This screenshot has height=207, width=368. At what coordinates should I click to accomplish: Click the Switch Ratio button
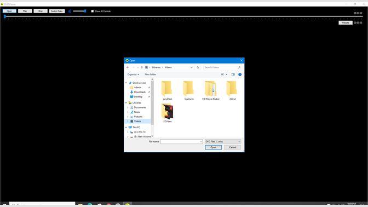pyautogui.click(x=57, y=11)
